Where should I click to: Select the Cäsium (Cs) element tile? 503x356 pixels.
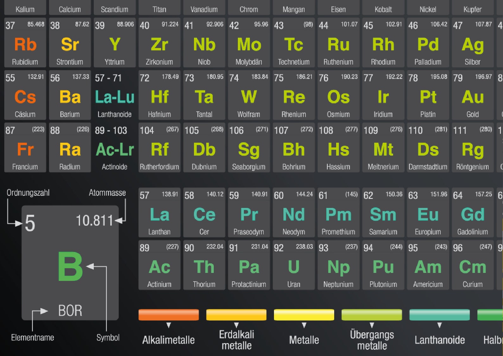click(25, 95)
